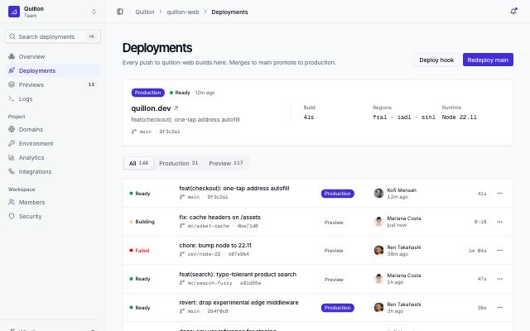Image resolution: width=530 pixels, height=331 pixels.
Task: Open more options for bump node row
Action: point(499,251)
